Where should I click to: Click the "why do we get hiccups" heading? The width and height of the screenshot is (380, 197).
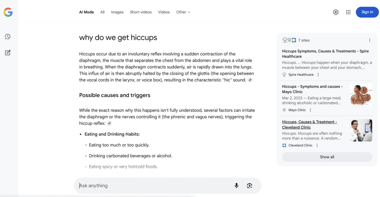pyautogui.click(x=118, y=37)
